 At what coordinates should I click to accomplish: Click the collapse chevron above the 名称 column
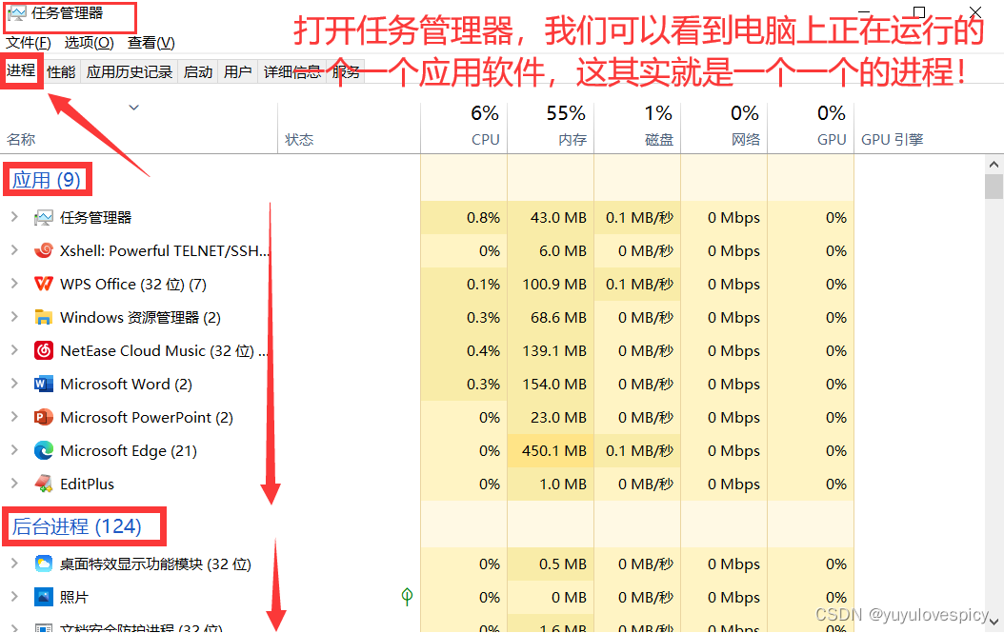click(x=133, y=108)
